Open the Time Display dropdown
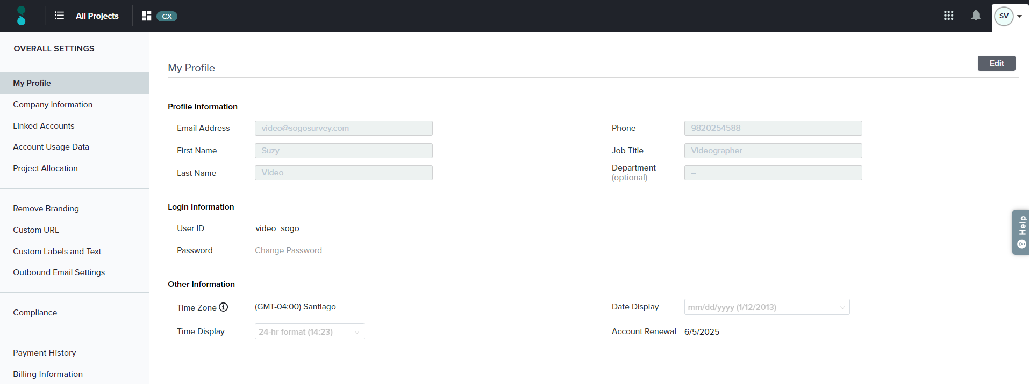Screen dimensions: 1029x384 309,332
